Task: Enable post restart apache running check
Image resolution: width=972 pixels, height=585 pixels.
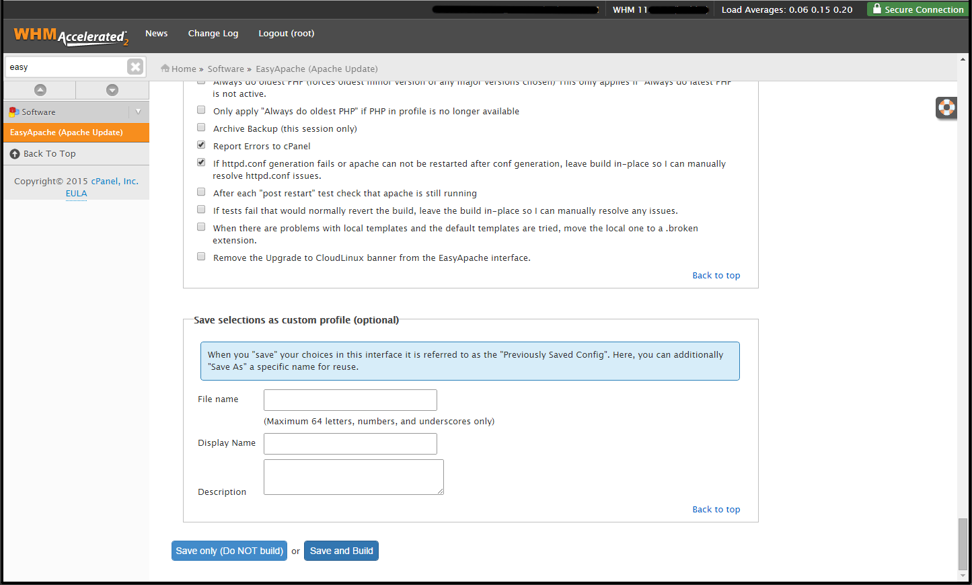Action: [x=201, y=192]
